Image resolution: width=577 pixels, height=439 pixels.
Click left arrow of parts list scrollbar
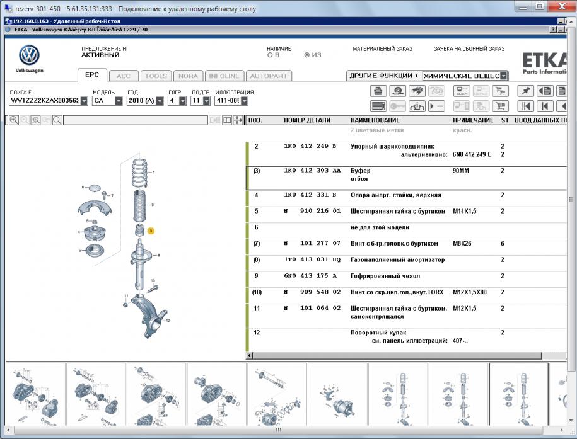249,355
